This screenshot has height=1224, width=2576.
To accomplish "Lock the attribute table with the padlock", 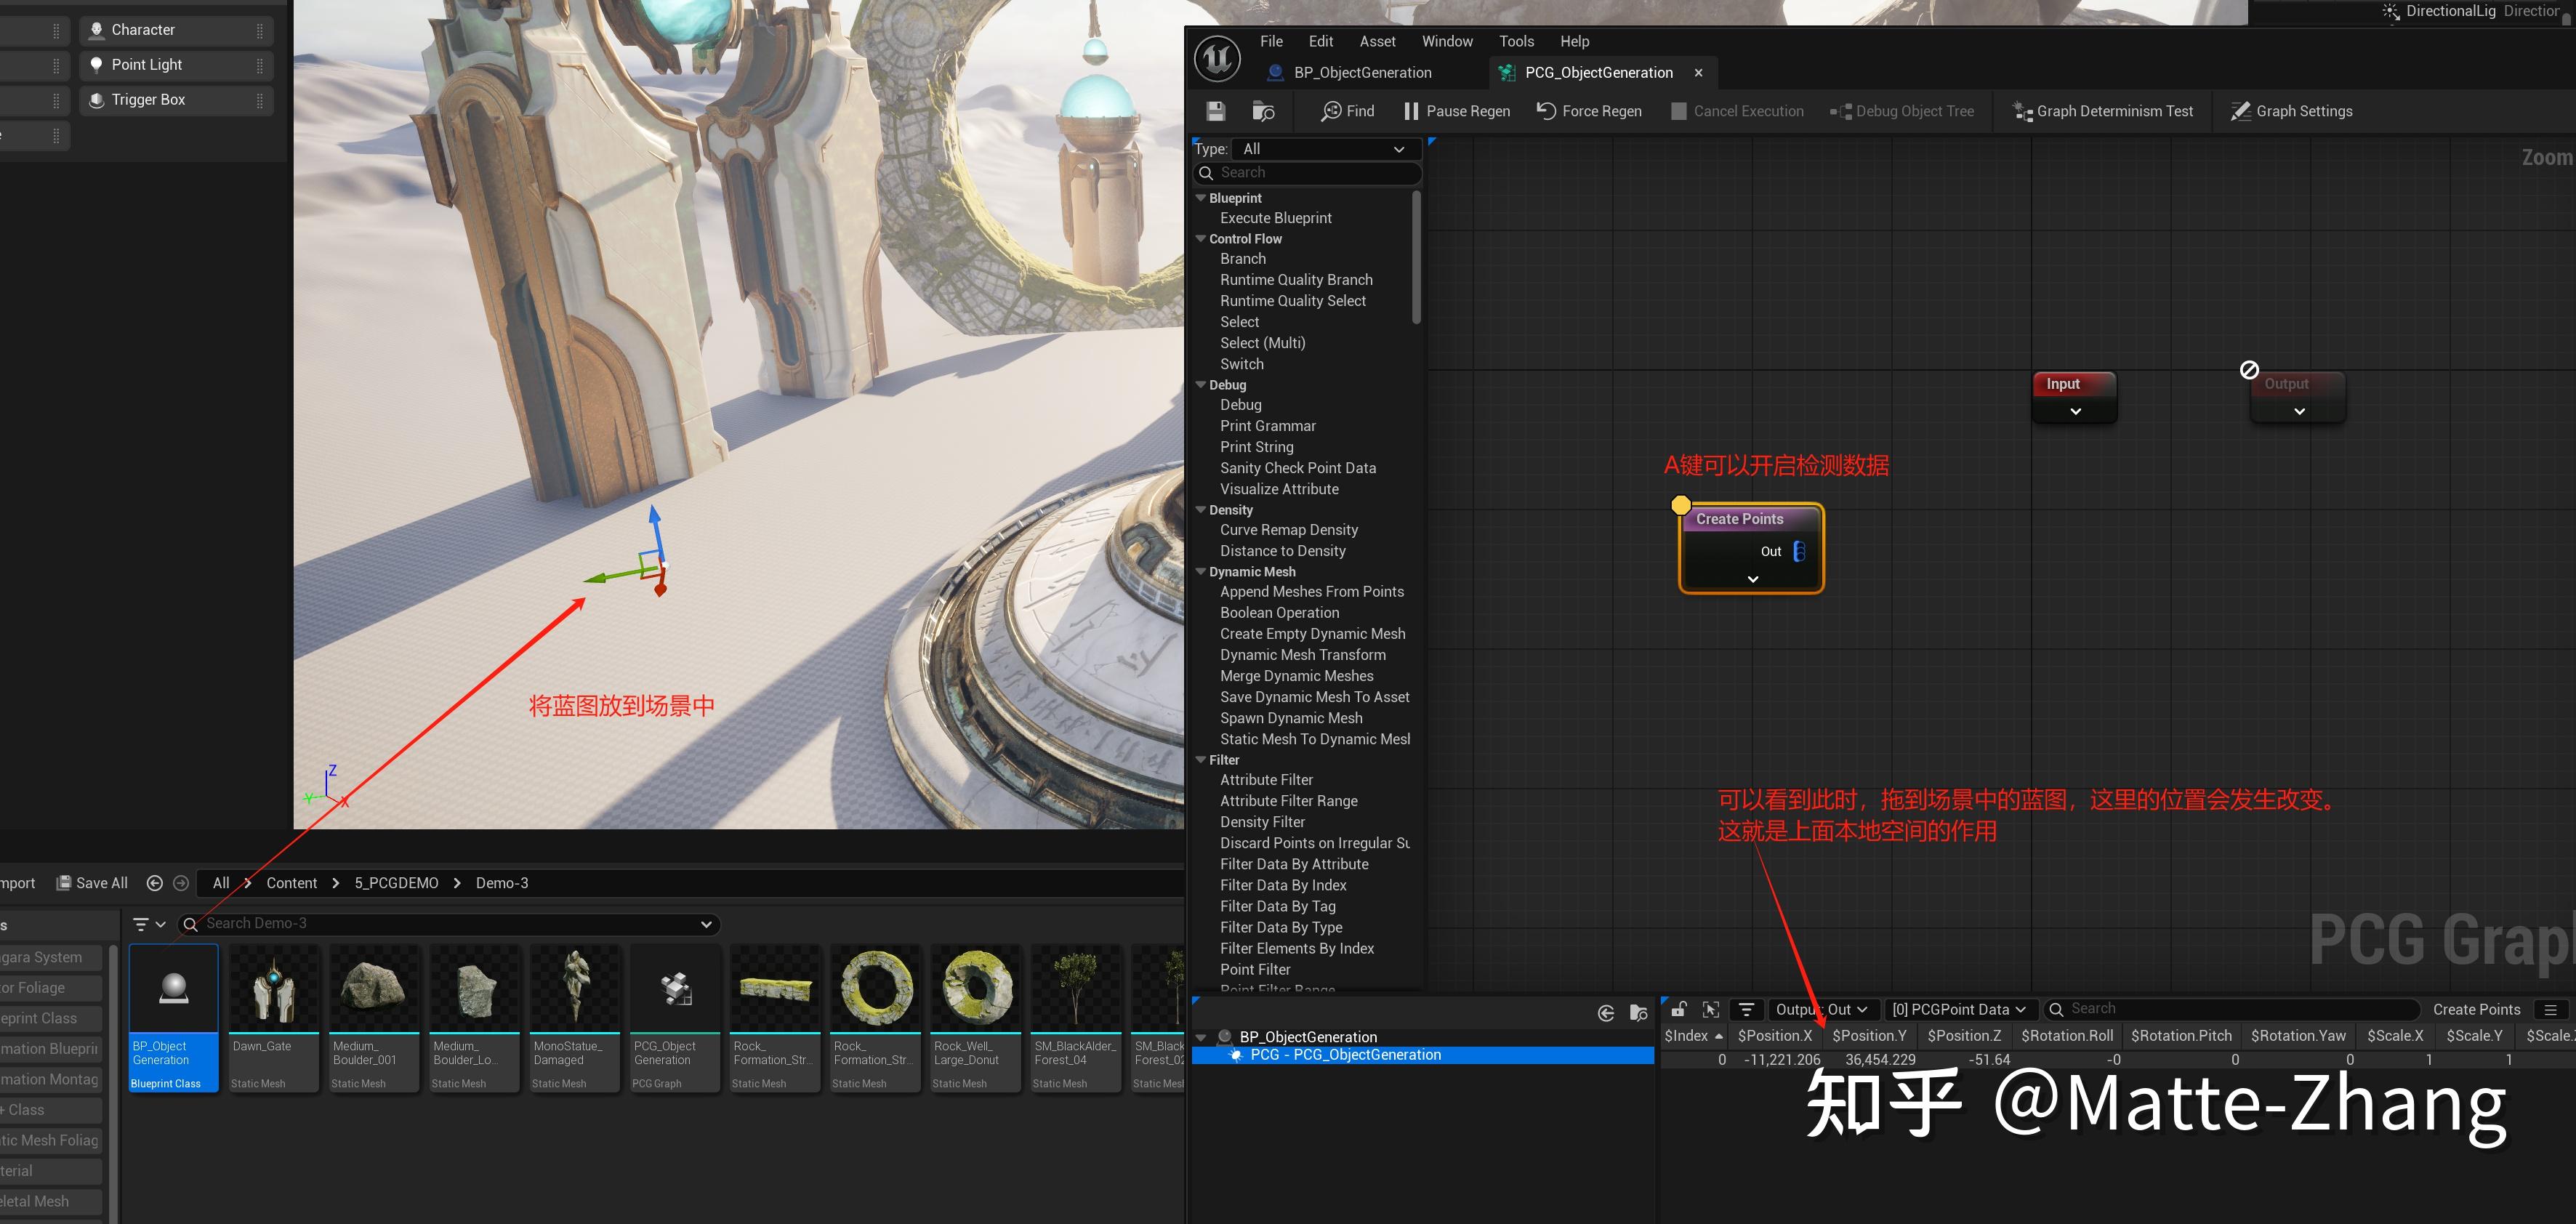I will tap(1678, 1009).
